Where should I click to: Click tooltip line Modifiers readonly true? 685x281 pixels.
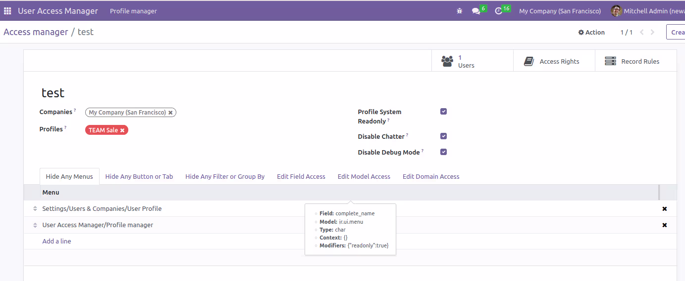[x=354, y=245]
